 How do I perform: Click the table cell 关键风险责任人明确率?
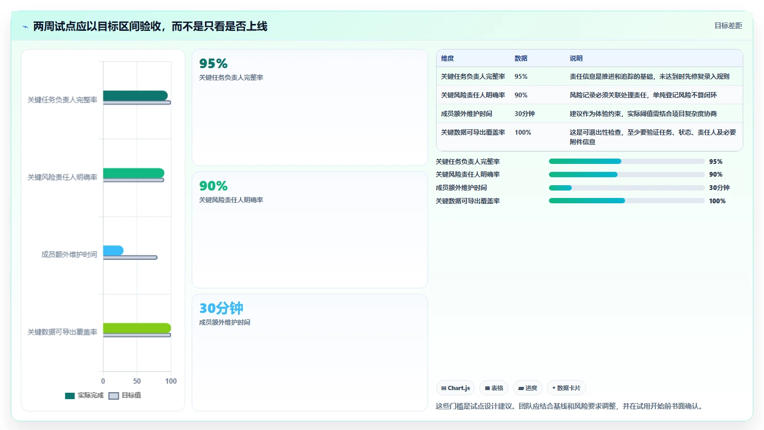(473, 95)
